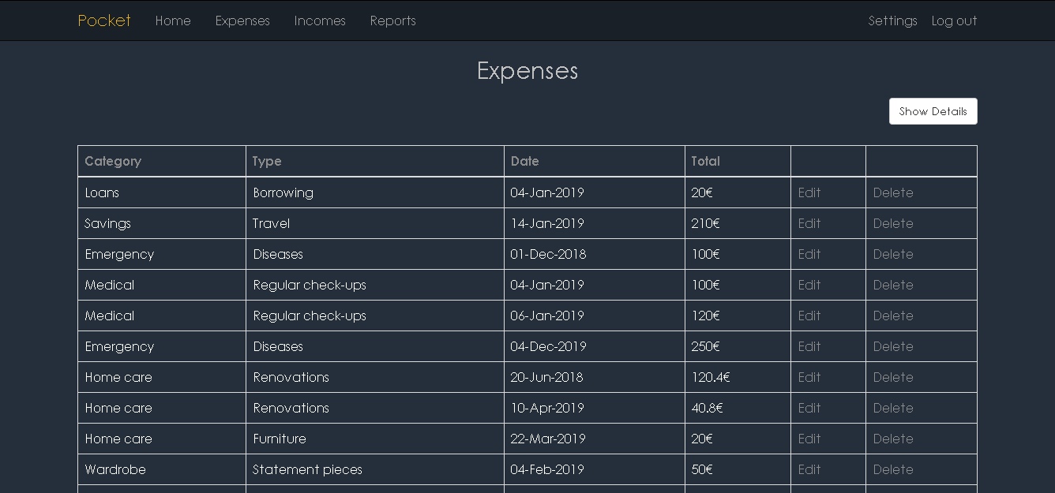Screen dimensions: 1055x493
Task: Select the Statement pieces type cell
Action: tap(375, 469)
